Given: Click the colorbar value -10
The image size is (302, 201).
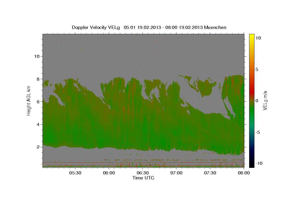Looking at the screenshot, I should (259, 164).
